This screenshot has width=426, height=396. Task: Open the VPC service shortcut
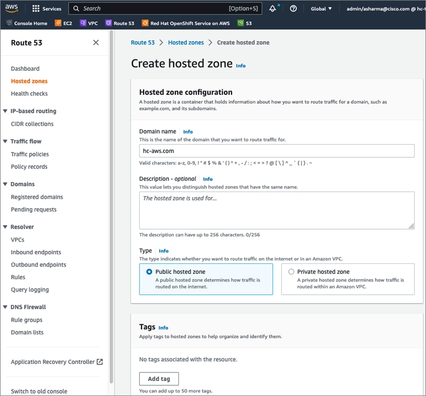(88, 23)
